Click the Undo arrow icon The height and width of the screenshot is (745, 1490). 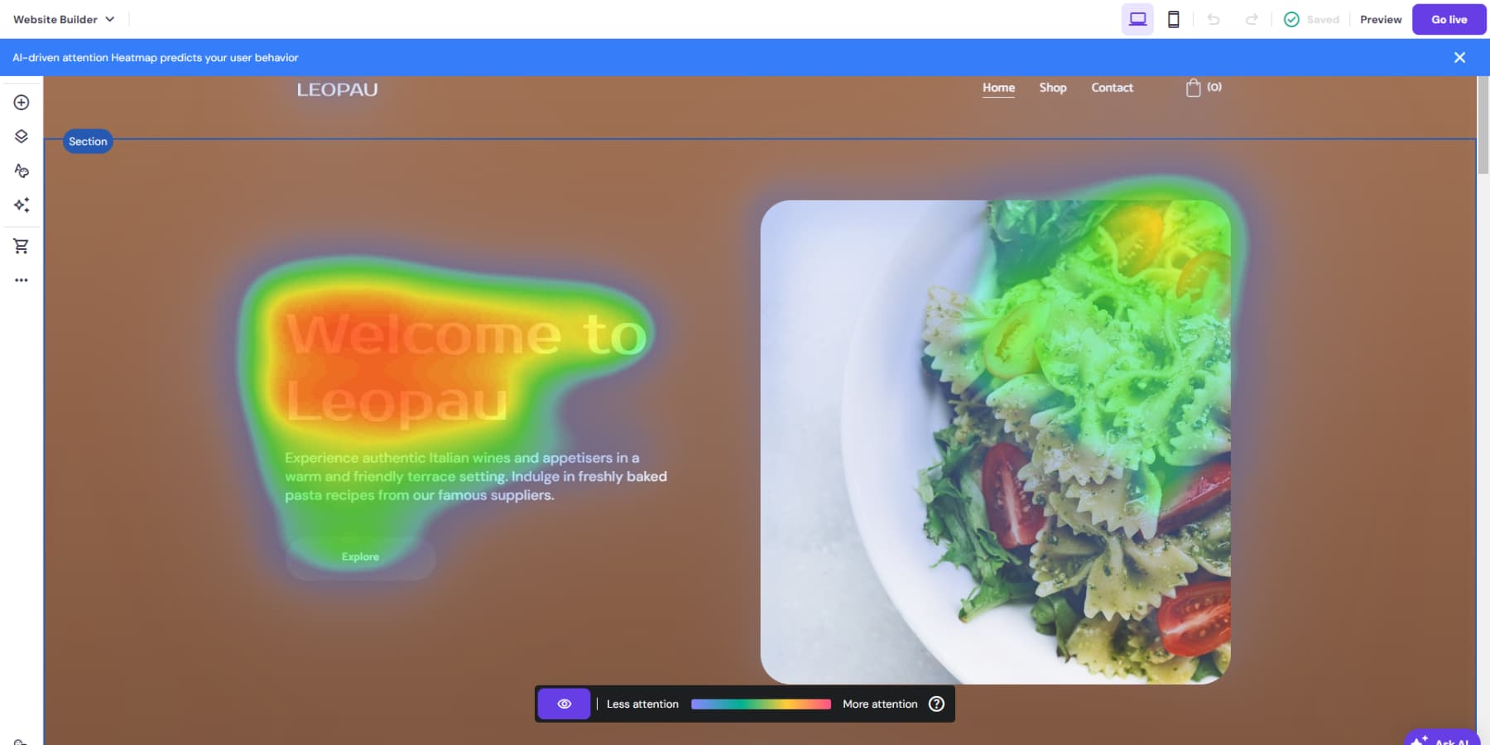click(1214, 19)
